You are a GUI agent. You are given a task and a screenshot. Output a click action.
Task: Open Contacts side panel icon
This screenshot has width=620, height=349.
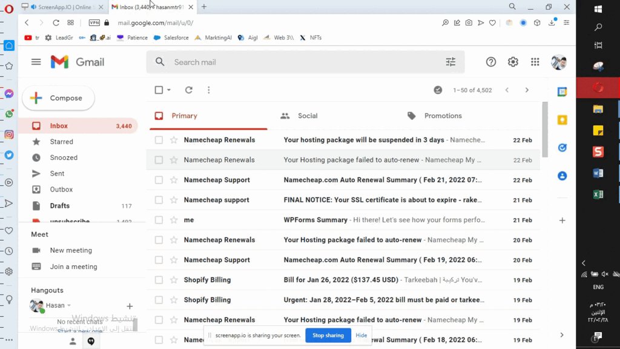tap(562, 176)
